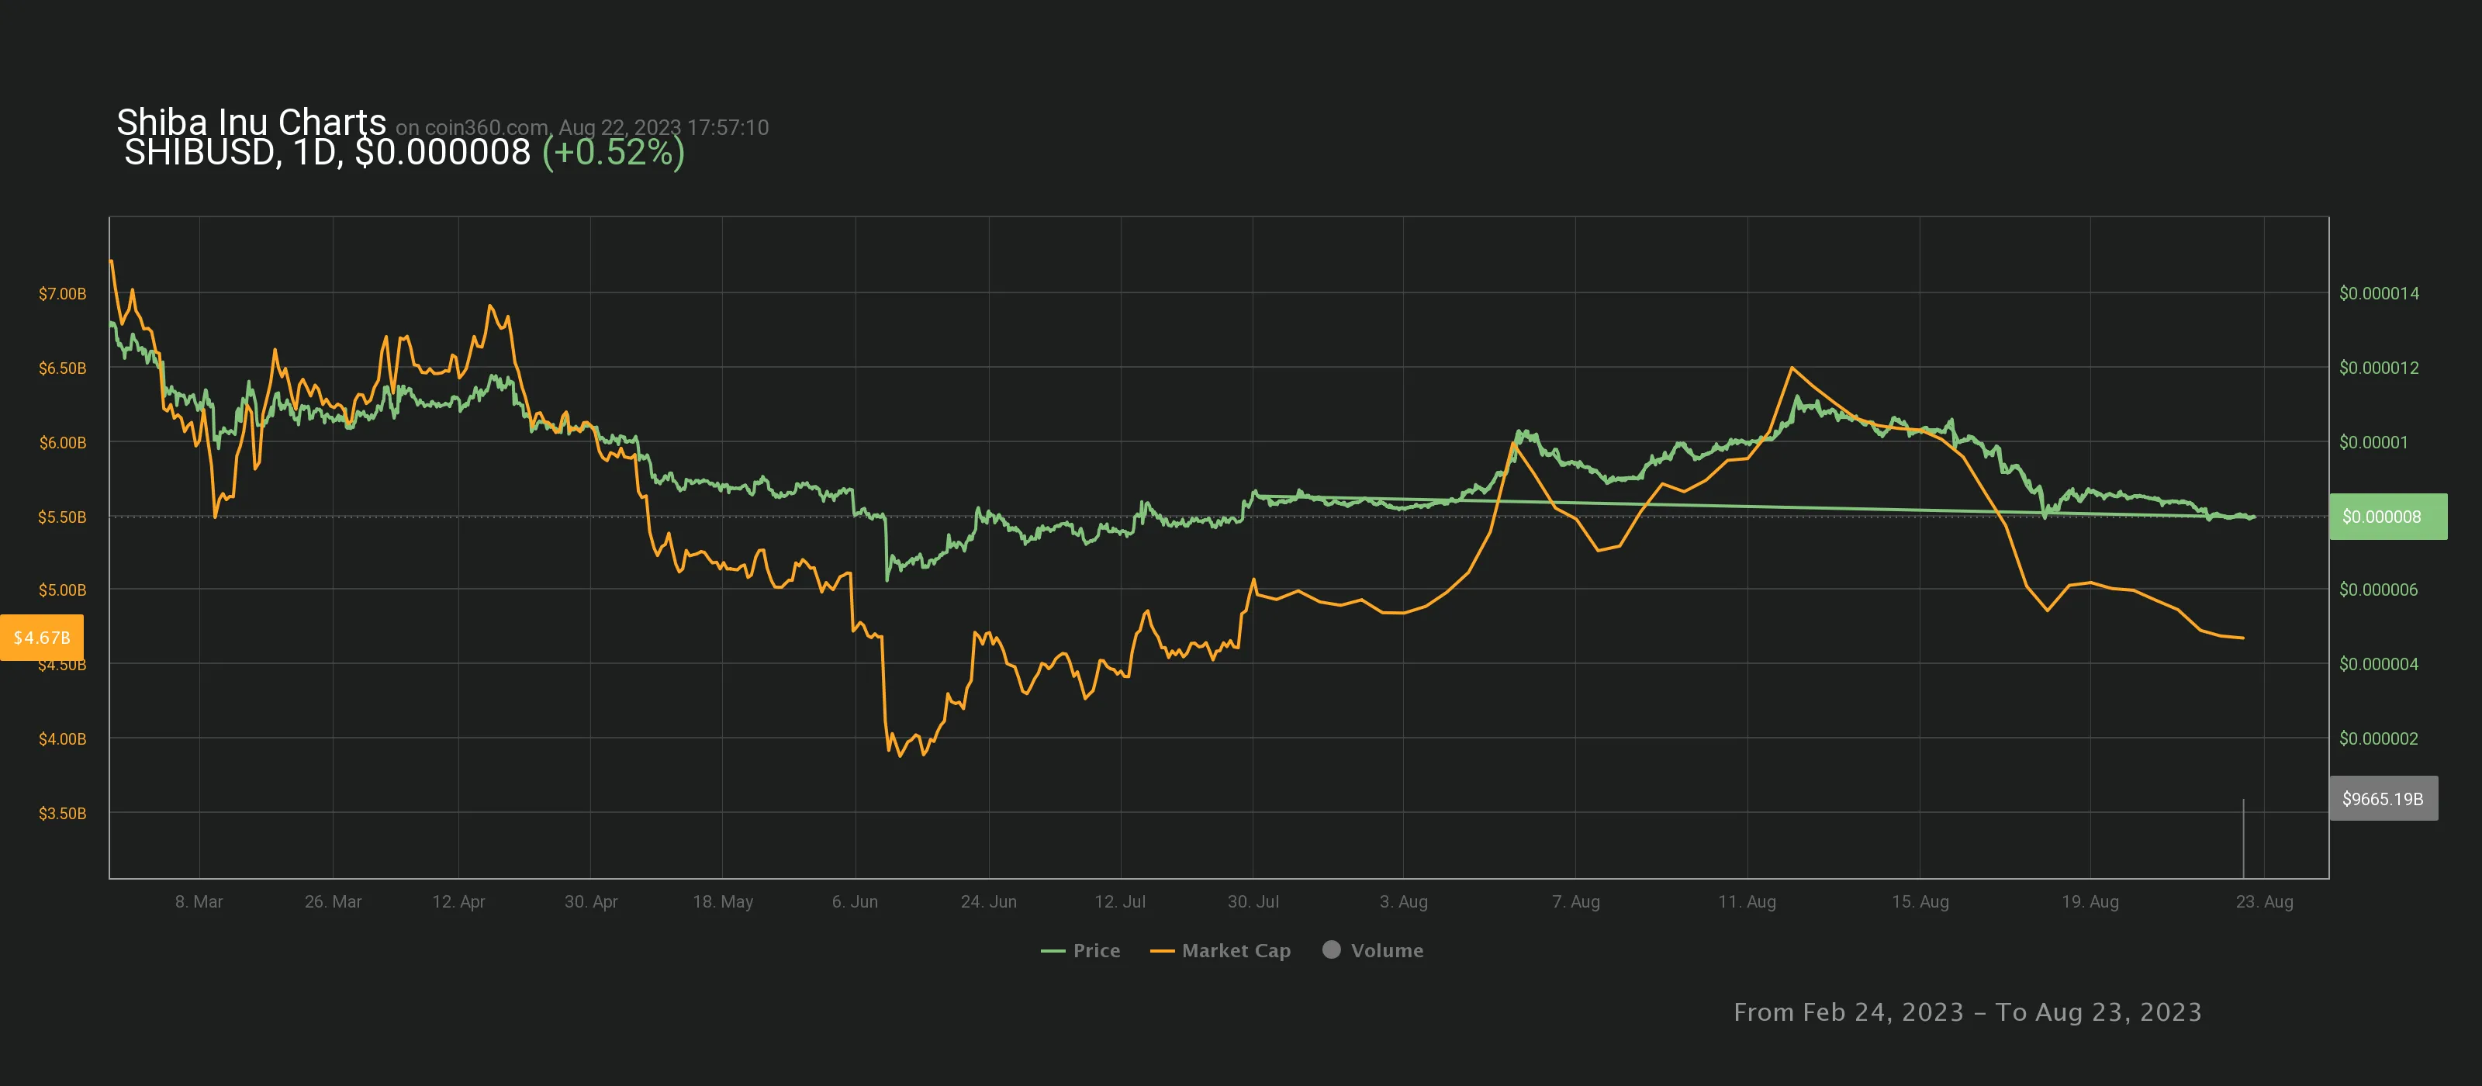Click the gray Volume circle icon
The image size is (2482, 1086).
pos(1332,949)
